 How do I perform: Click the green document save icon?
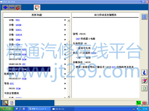pos(144,88)
